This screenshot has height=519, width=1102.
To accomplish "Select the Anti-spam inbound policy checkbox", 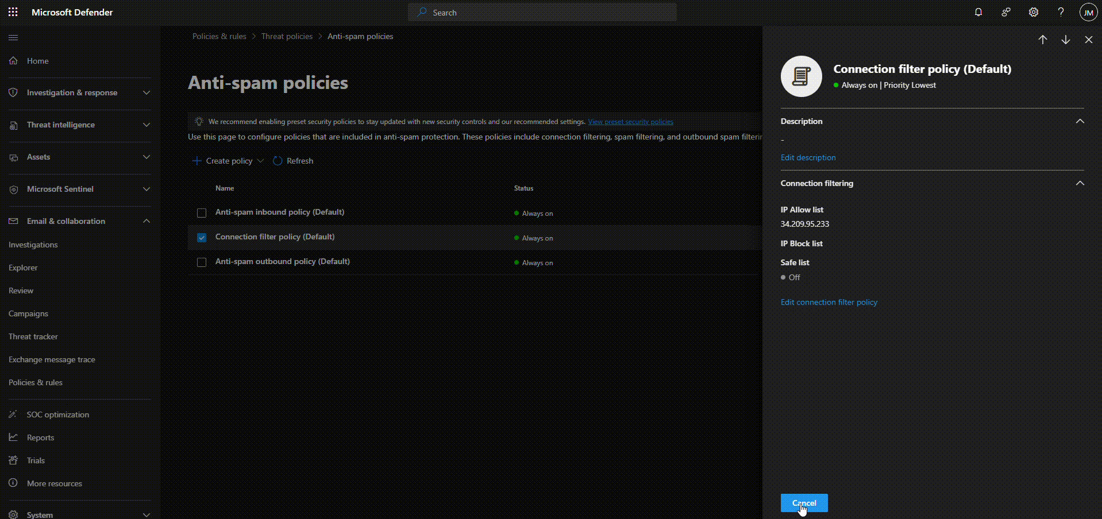I will click(202, 213).
